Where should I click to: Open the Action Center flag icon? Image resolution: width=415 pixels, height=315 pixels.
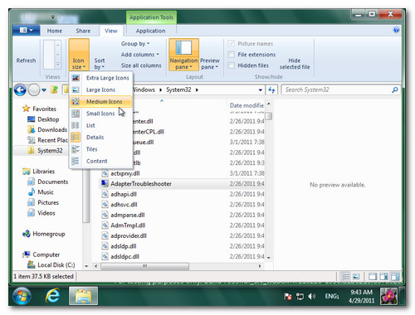pos(288,297)
